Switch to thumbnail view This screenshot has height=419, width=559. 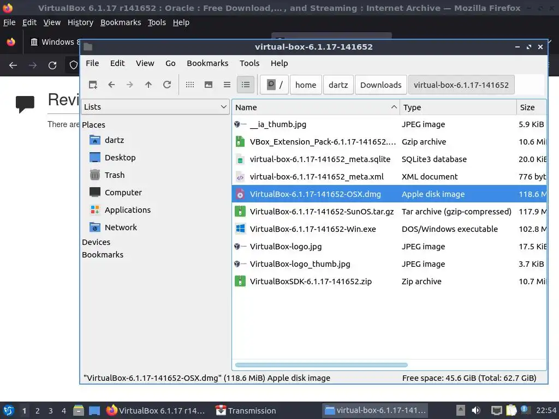pos(209,85)
